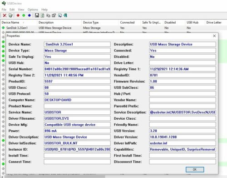Click the Firmware Revision field showing 1.00
Image resolution: width=227 pixels, height=178 pixels.
pyautogui.click(x=183, y=81)
